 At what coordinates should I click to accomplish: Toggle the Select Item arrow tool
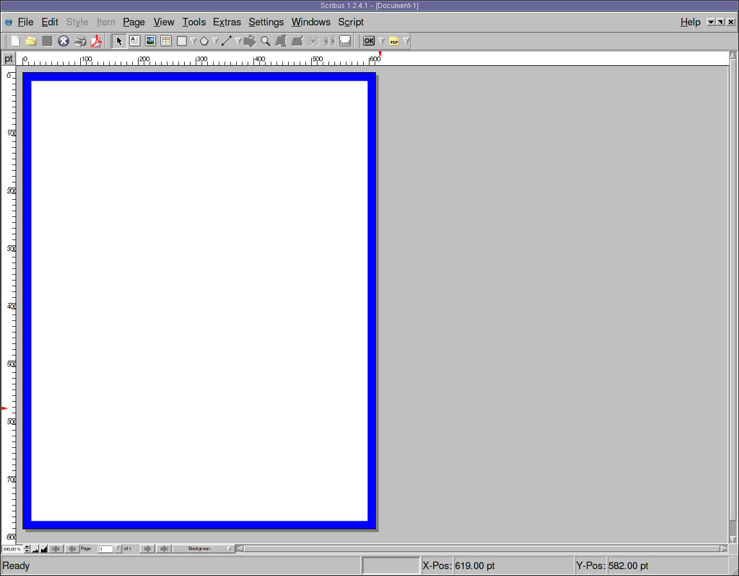click(119, 41)
